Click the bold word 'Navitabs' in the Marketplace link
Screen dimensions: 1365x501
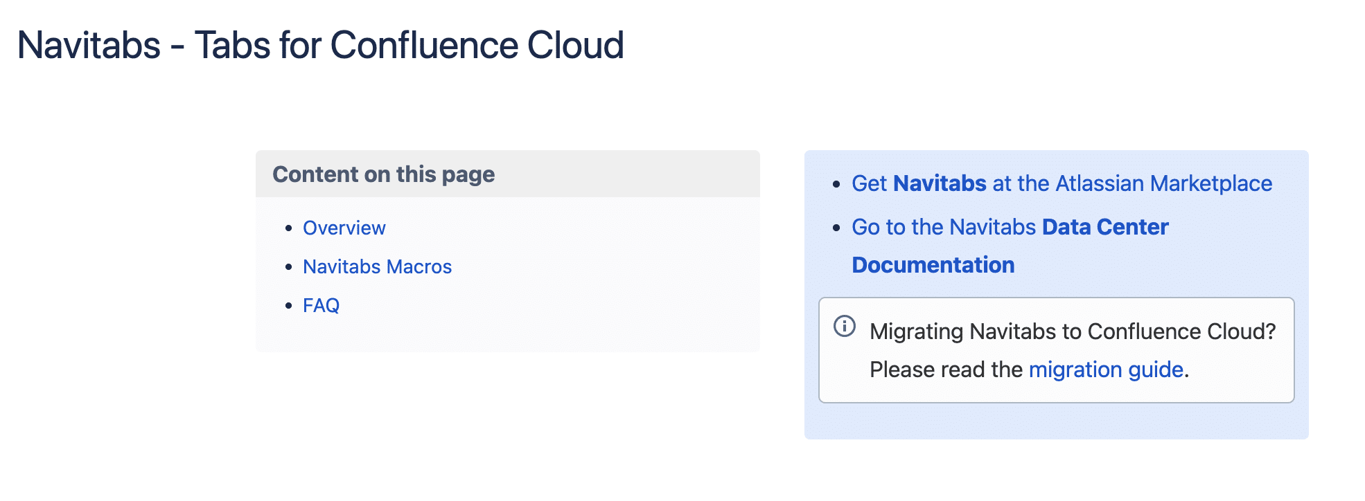pos(939,183)
